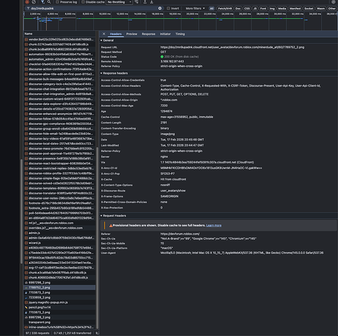Click script icon of admin.js row

[x=26, y=233]
